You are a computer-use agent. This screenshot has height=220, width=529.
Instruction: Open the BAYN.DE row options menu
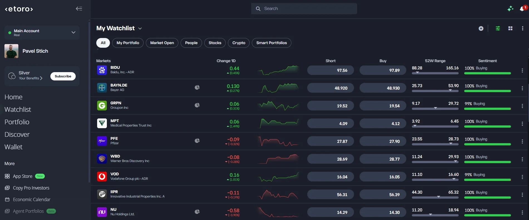522,88
